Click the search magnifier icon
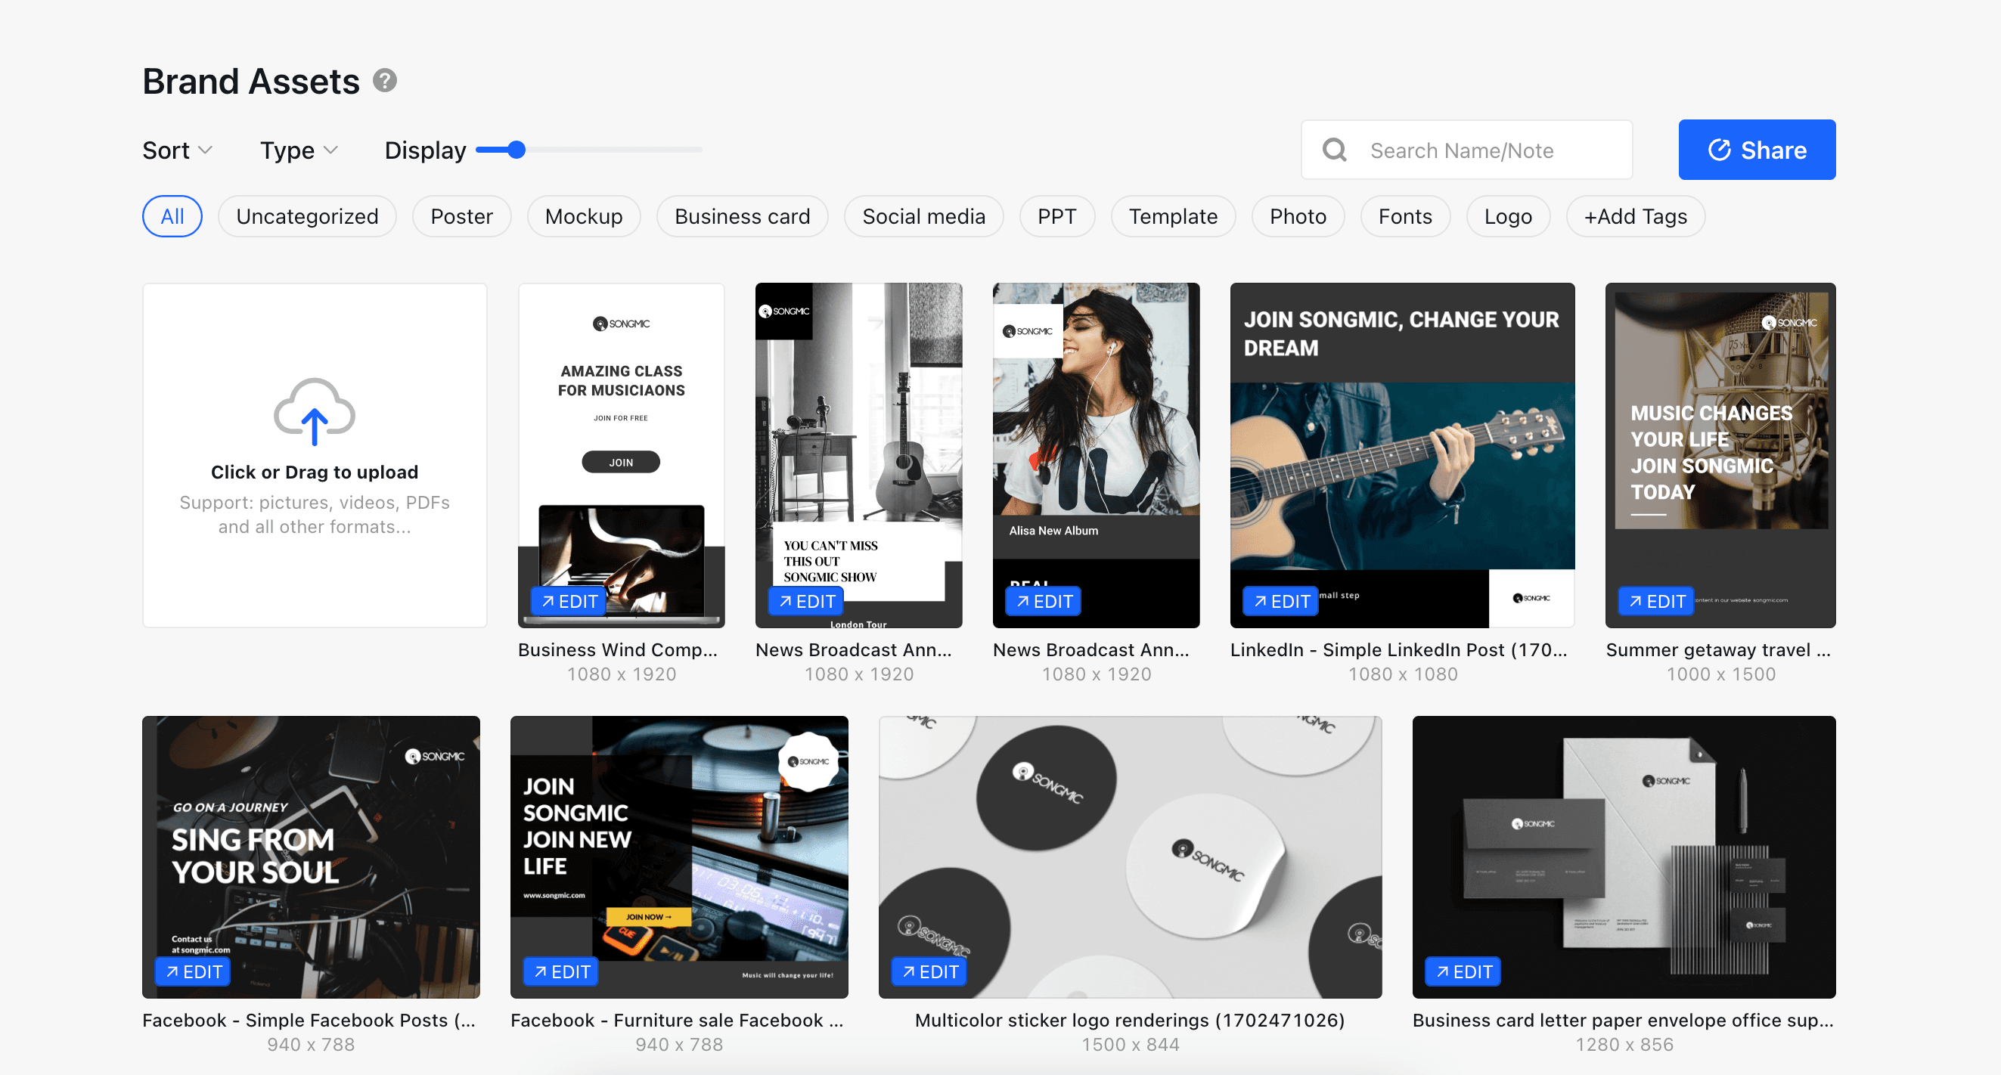This screenshot has height=1075, width=2001. (x=1335, y=150)
